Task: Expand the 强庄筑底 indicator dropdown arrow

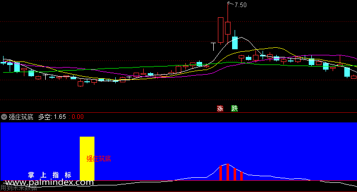Action: point(4,117)
